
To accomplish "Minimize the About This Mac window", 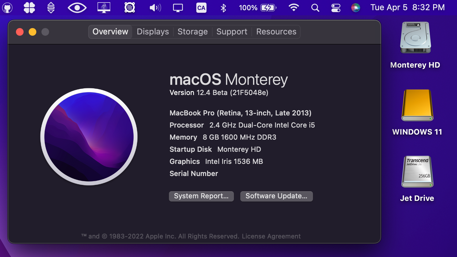I will [x=33, y=32].
